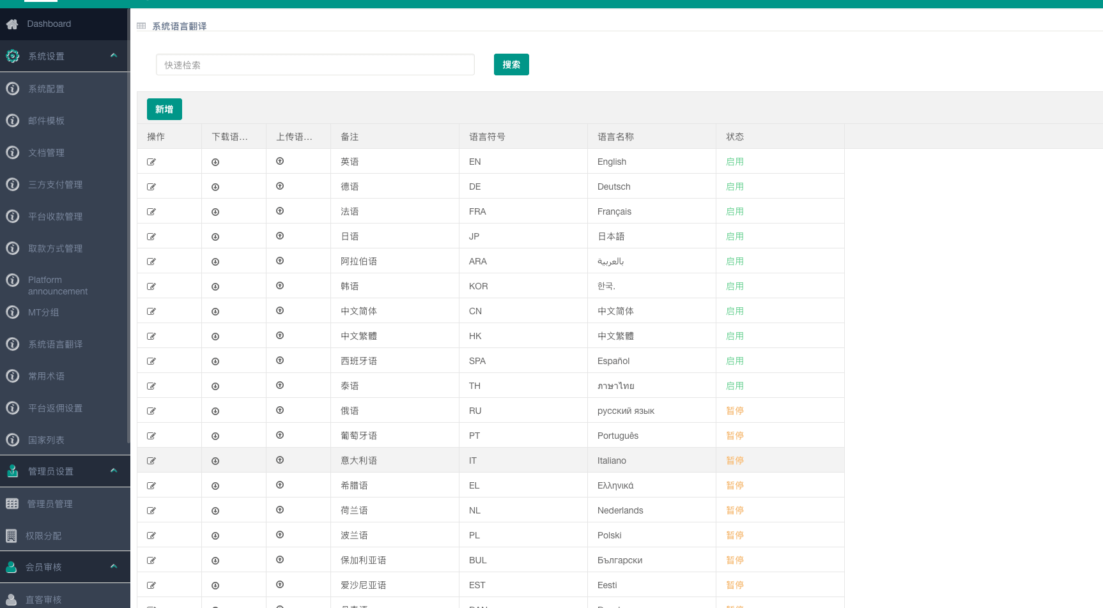1103x608 pixels.
Task: Download the Deutsch language file
Action: (215, 187)
